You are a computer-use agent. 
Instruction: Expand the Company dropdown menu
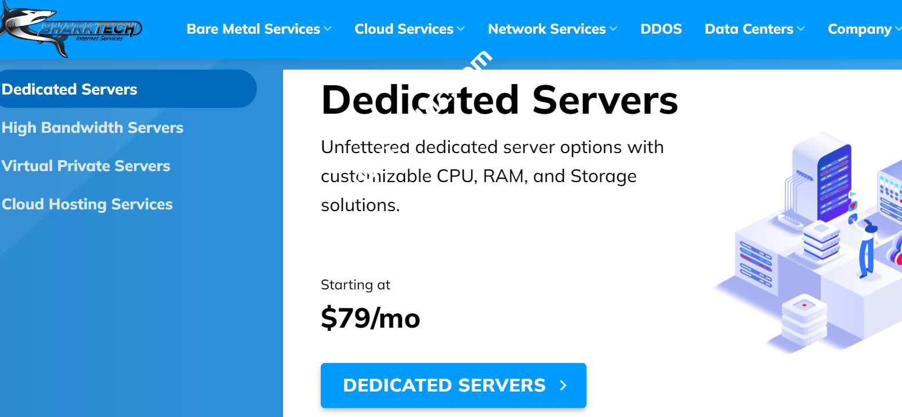(x=898, y=28)
